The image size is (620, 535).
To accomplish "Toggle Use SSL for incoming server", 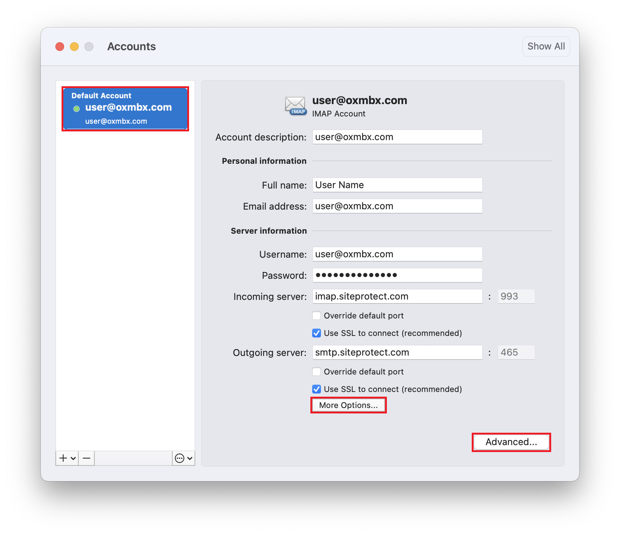I will point(317,333).
